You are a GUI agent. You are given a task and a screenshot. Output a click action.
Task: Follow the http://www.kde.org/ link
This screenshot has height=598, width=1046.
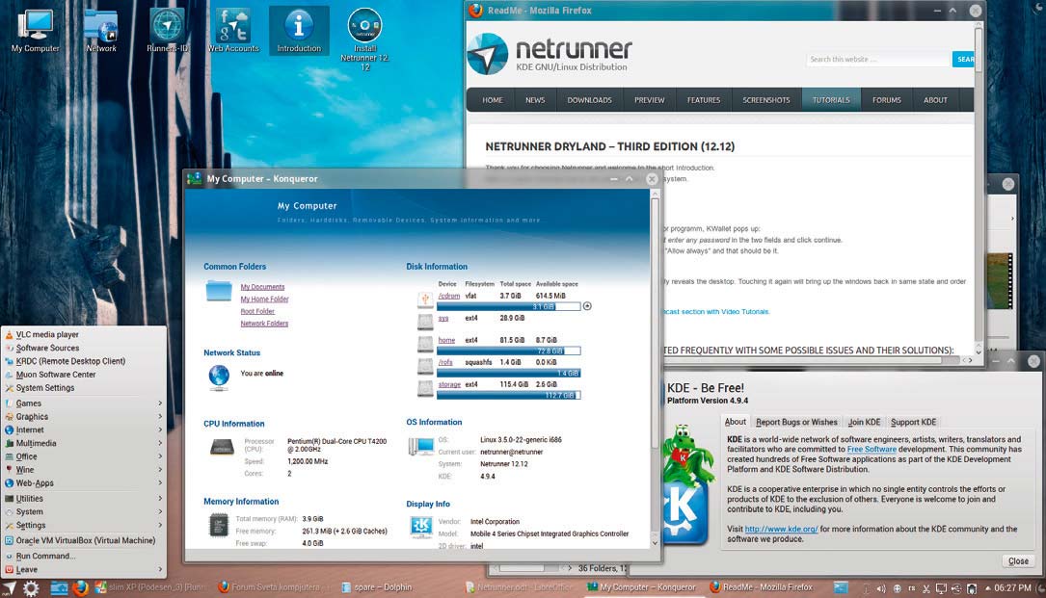[x=781, y=530]
